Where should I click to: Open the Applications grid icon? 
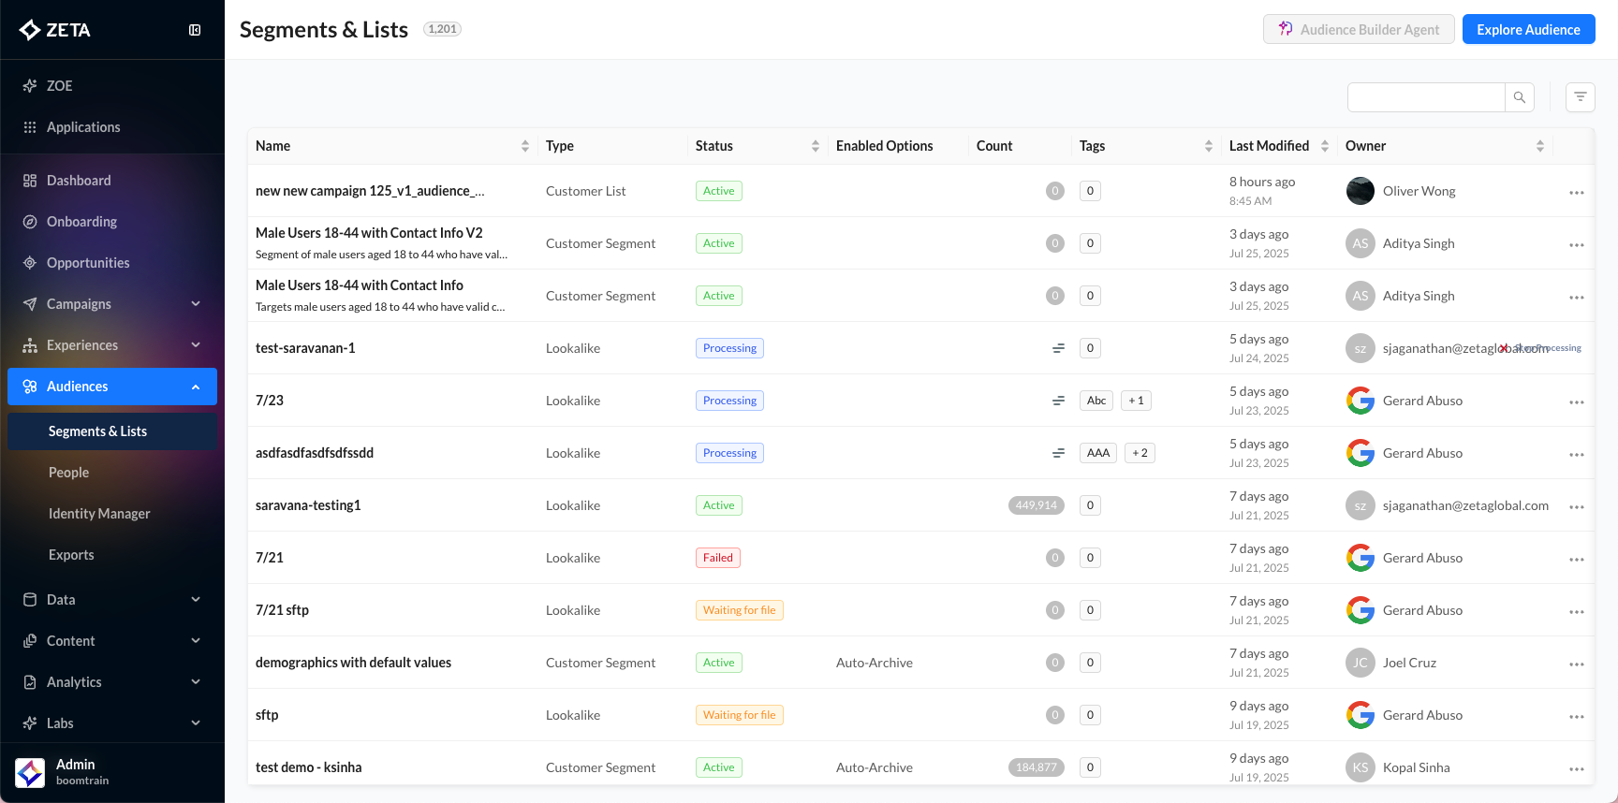(x=30, y=127)
